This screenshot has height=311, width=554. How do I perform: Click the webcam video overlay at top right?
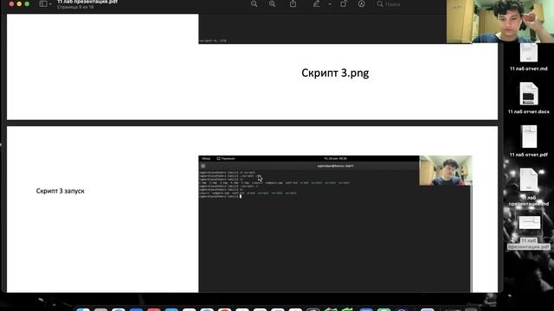[x=500, y=21]
